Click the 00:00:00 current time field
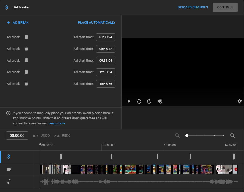Viewport: 244px width, 192px height. 17,136
